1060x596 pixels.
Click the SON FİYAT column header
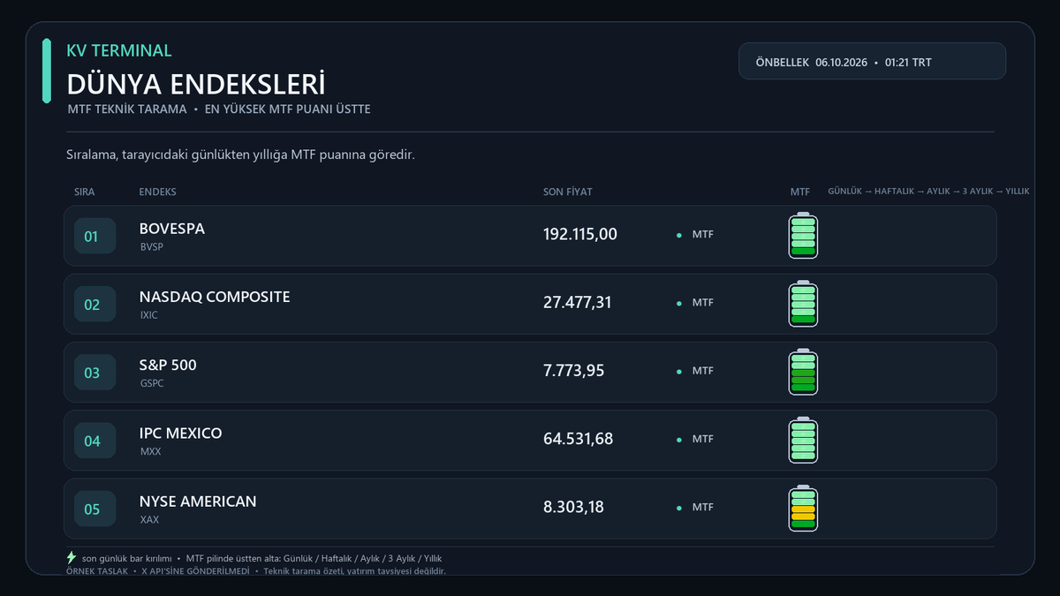(x=568, y=192)
